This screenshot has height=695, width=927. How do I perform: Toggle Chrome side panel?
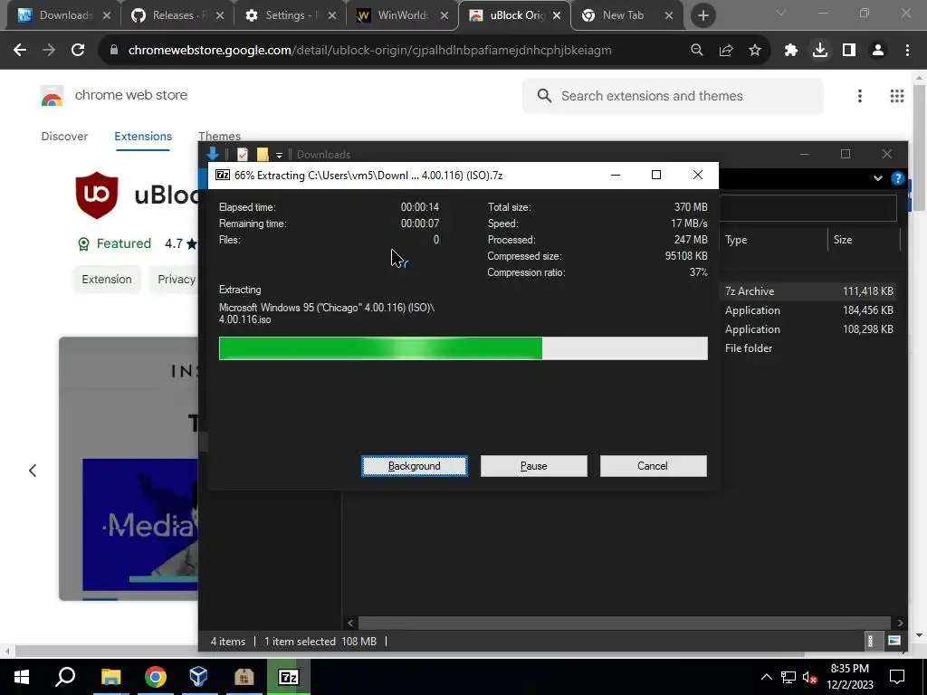(848, 51)
